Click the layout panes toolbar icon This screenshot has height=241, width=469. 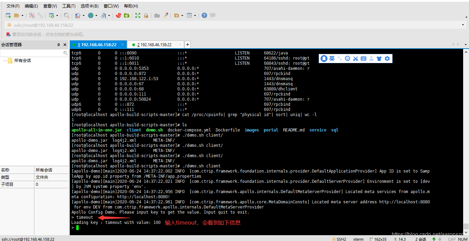189,15
